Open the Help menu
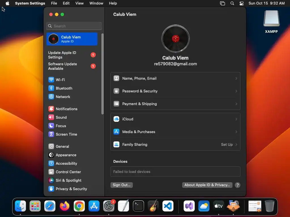 click(113, 3)
